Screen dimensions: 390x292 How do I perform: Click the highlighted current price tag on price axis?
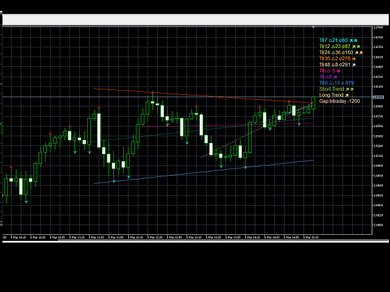378,97
